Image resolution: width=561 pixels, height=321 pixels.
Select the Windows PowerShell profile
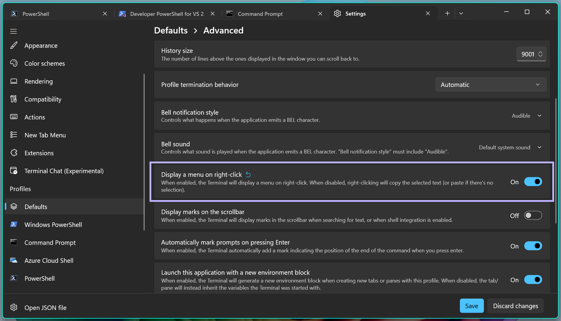pyautogui.click(x=74, y=225)
